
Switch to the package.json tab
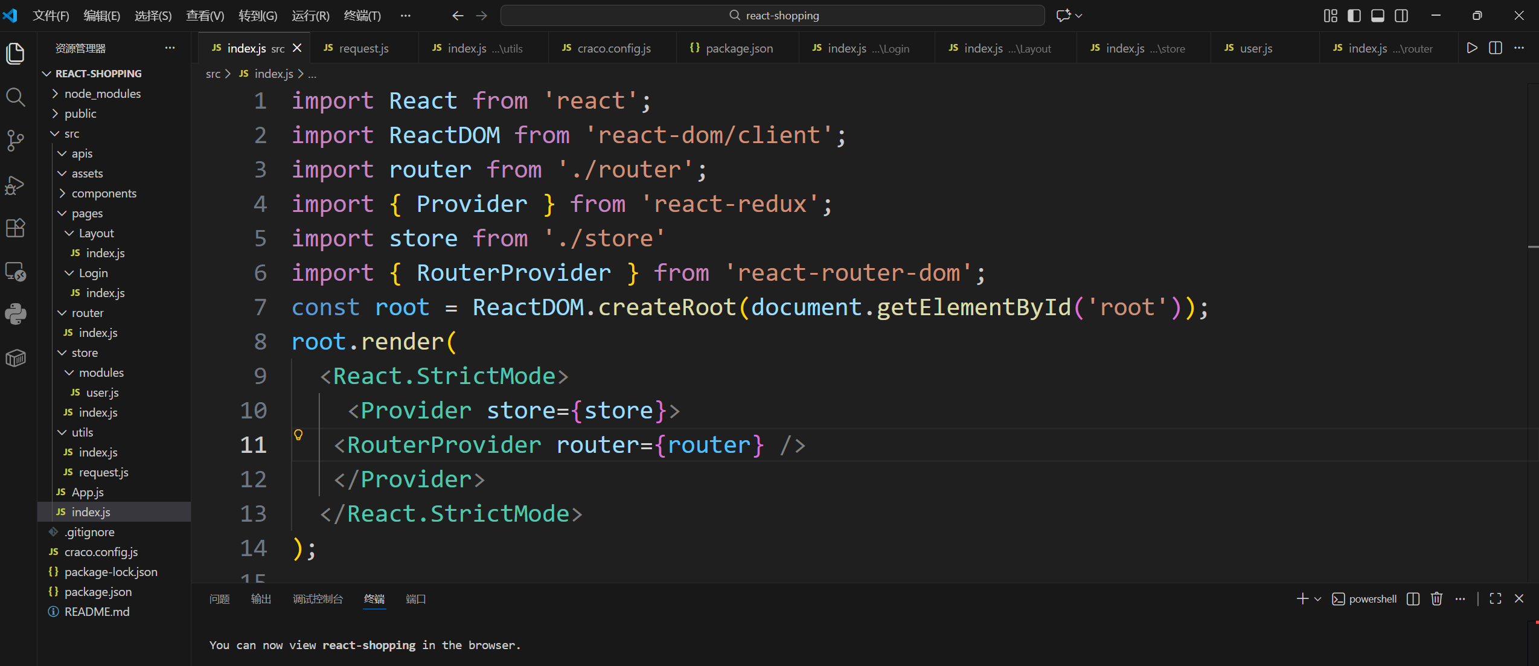738,48
